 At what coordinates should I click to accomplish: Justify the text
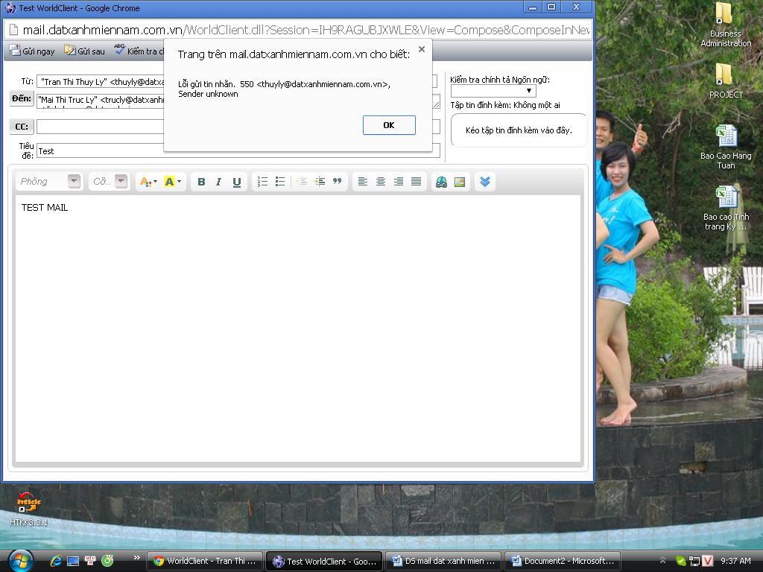(416, 182)
